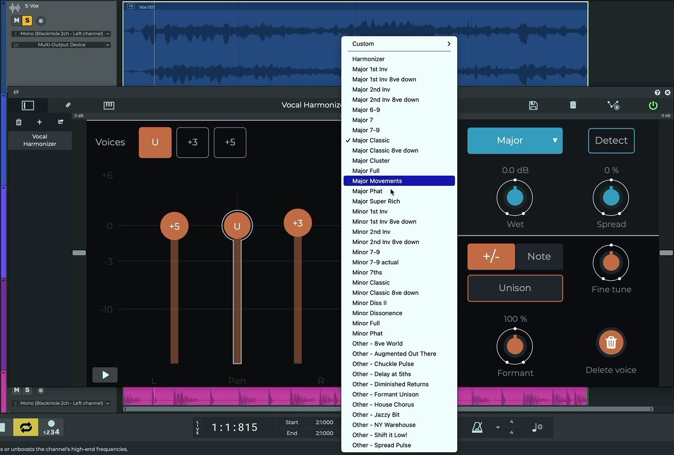Select Minor Dissonence preset

pos(399,313)
